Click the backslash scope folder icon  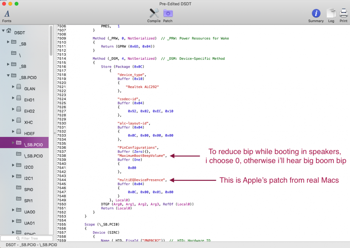[14, 53]
